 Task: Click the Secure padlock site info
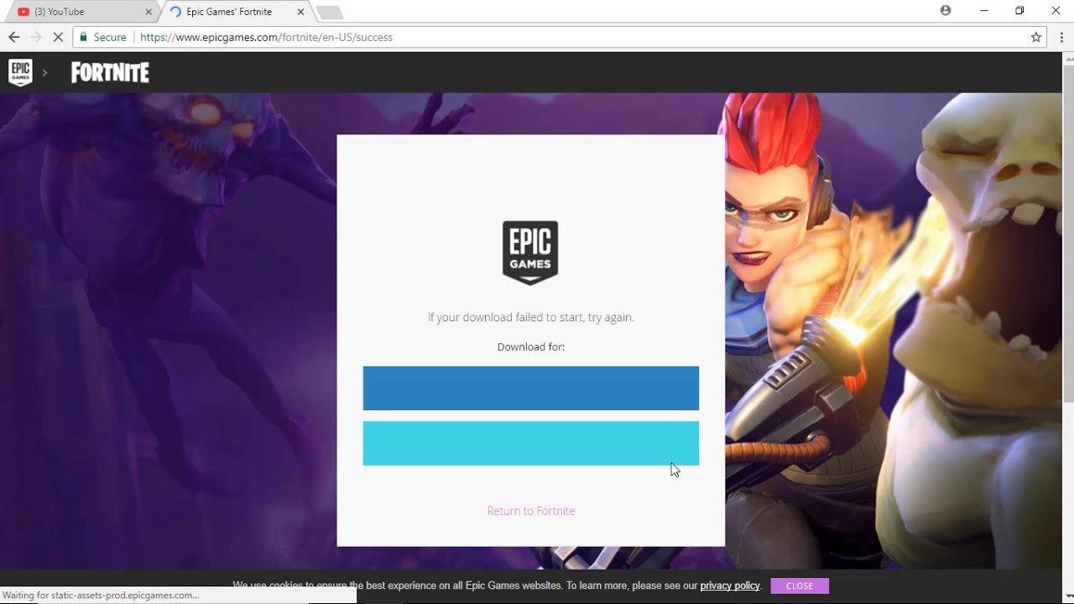(102, 37)
